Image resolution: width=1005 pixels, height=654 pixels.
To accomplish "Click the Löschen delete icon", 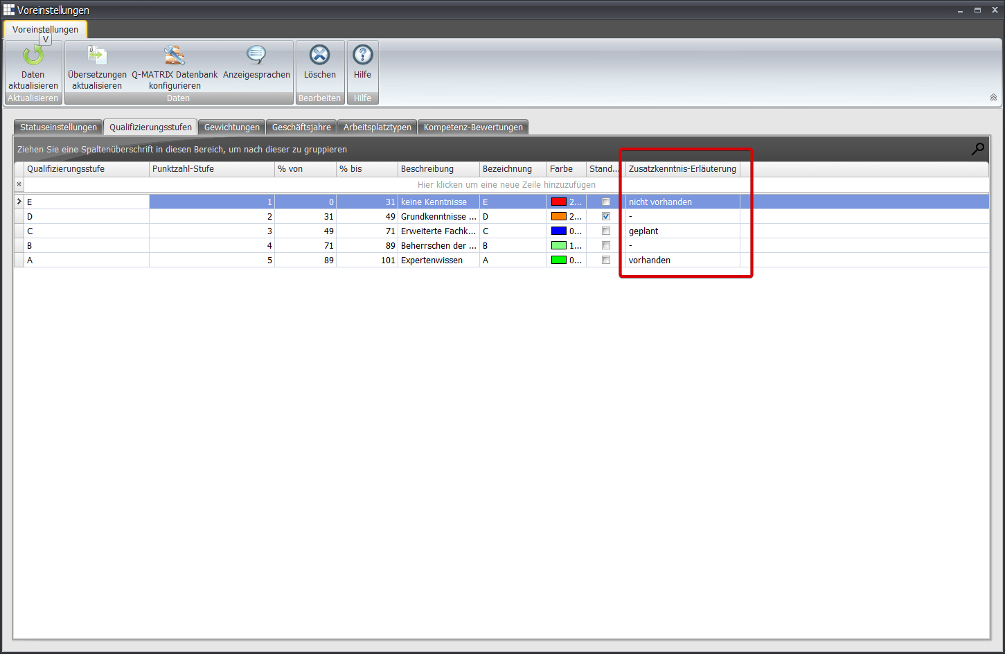I will pos(319,55).
